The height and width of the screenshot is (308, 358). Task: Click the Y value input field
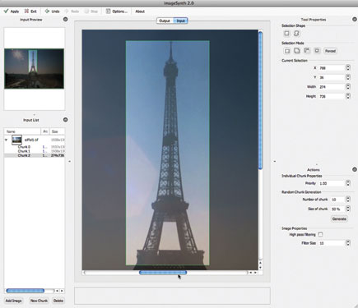pos(332,77)
